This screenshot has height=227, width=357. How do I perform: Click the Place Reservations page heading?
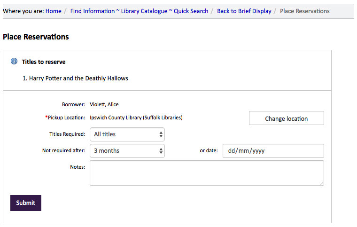[36, 37]
